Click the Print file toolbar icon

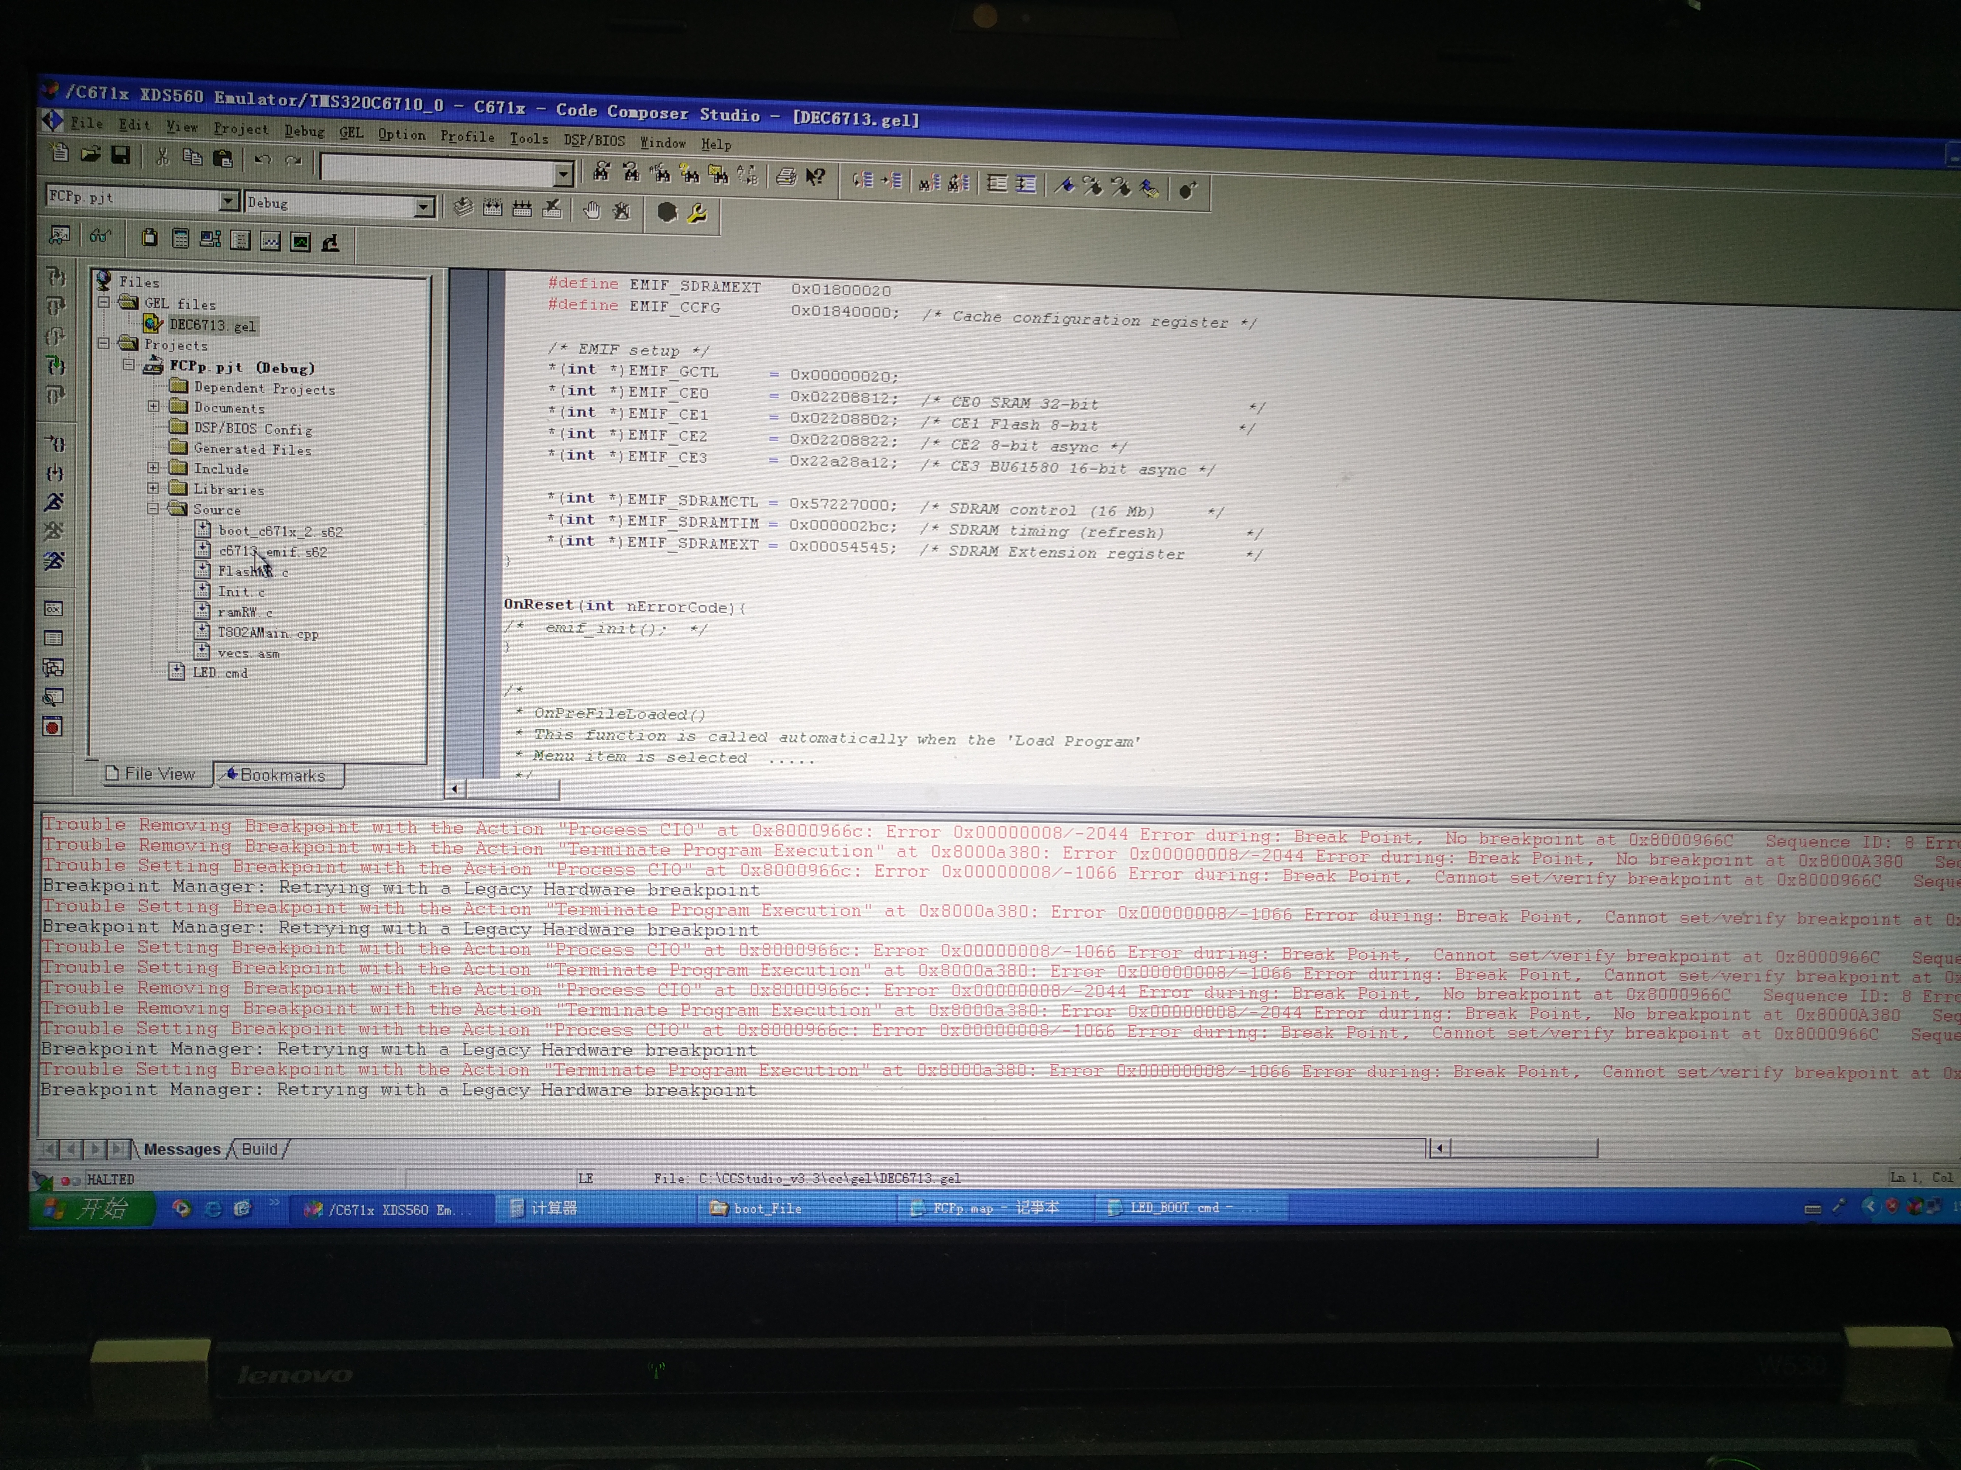click(x=786, y=176)
